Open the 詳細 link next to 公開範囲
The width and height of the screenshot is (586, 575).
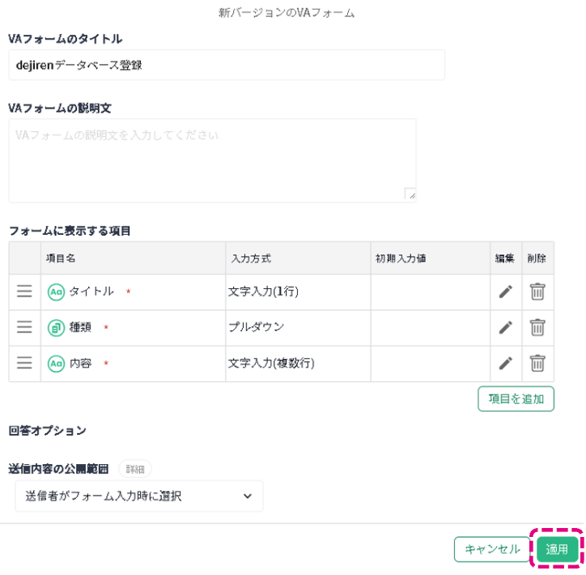135,469
